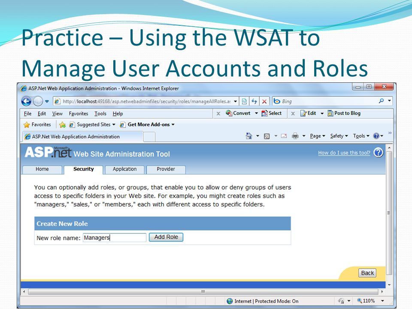
Task: Expand the Convert dropdown arrow
Action: [x=256, y=113]
